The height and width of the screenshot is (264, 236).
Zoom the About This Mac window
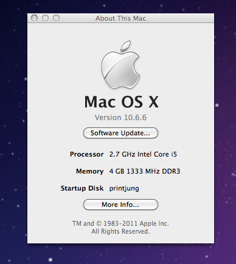[56, 18]
